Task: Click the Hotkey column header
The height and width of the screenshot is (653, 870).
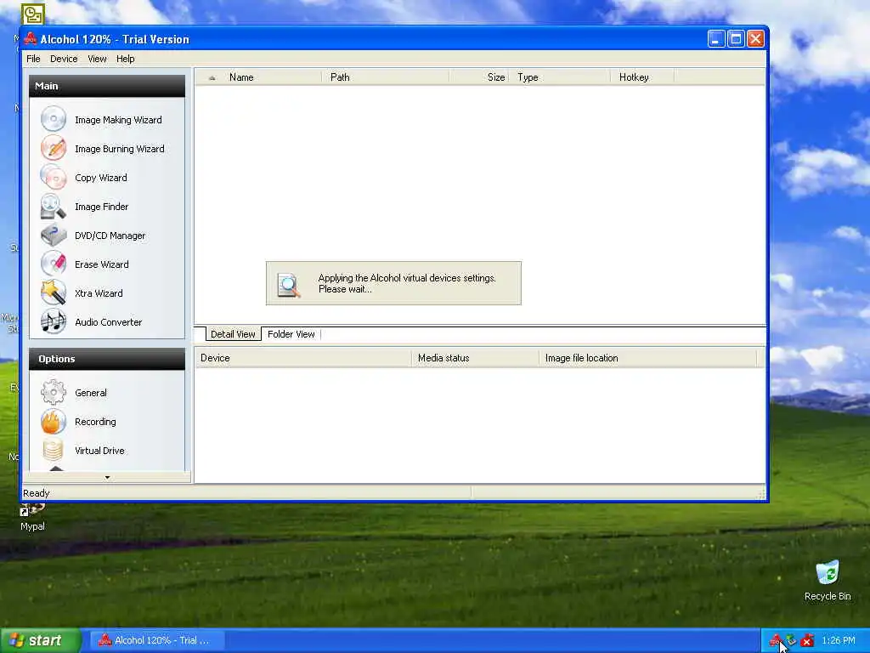Action: 644,77
